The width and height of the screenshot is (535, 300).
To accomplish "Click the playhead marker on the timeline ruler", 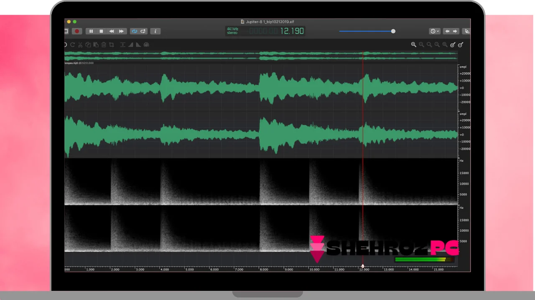I will coord(363,266).
